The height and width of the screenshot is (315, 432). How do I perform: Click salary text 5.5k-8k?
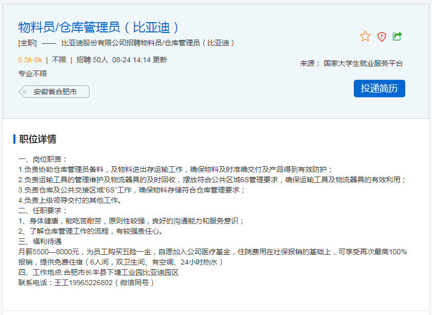pos(30,60)
